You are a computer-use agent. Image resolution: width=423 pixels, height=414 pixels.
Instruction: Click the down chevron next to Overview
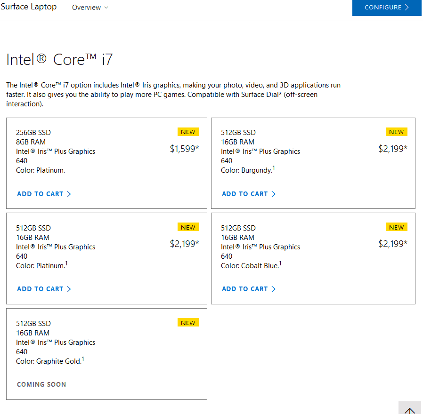tap(106, 8)
